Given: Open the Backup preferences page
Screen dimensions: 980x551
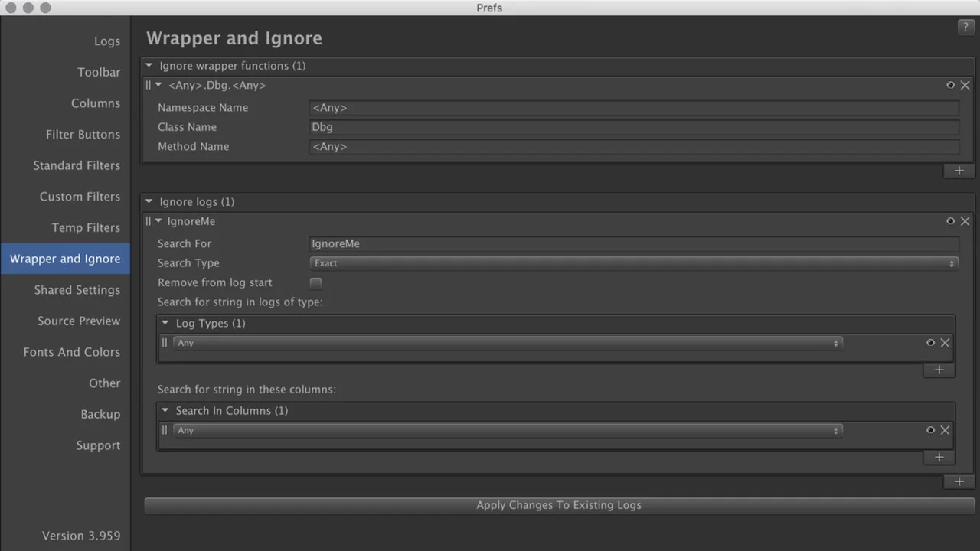Looking at the screenshot, I should 100,414.
